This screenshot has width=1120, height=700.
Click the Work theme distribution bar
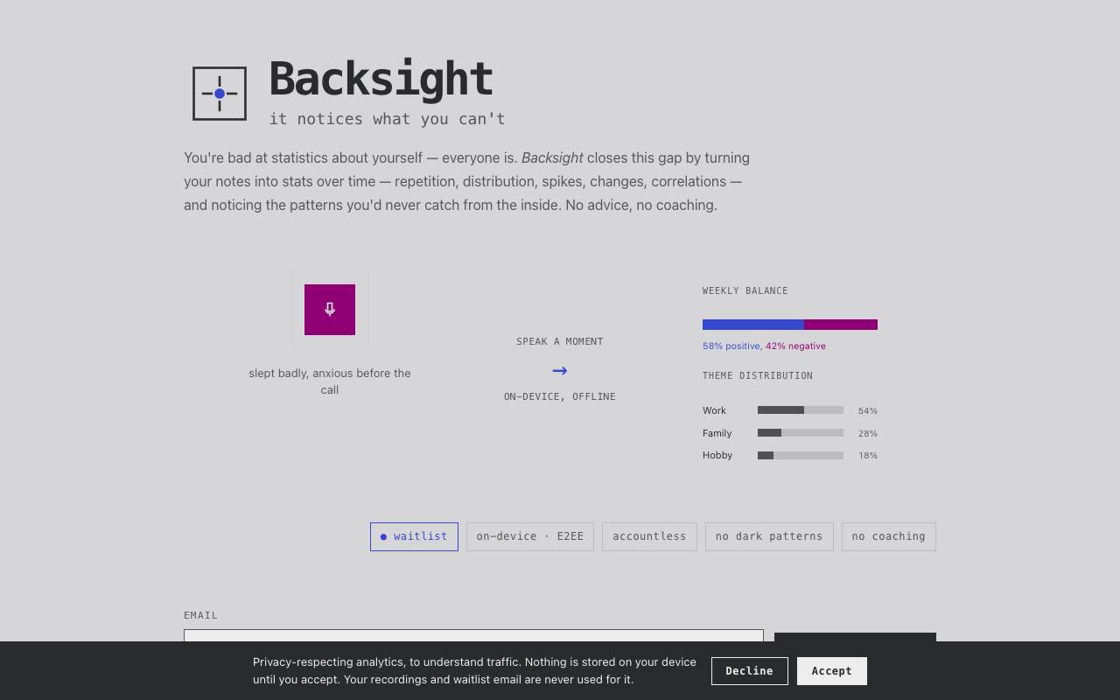pyautogui.click(x=801, y=410)
